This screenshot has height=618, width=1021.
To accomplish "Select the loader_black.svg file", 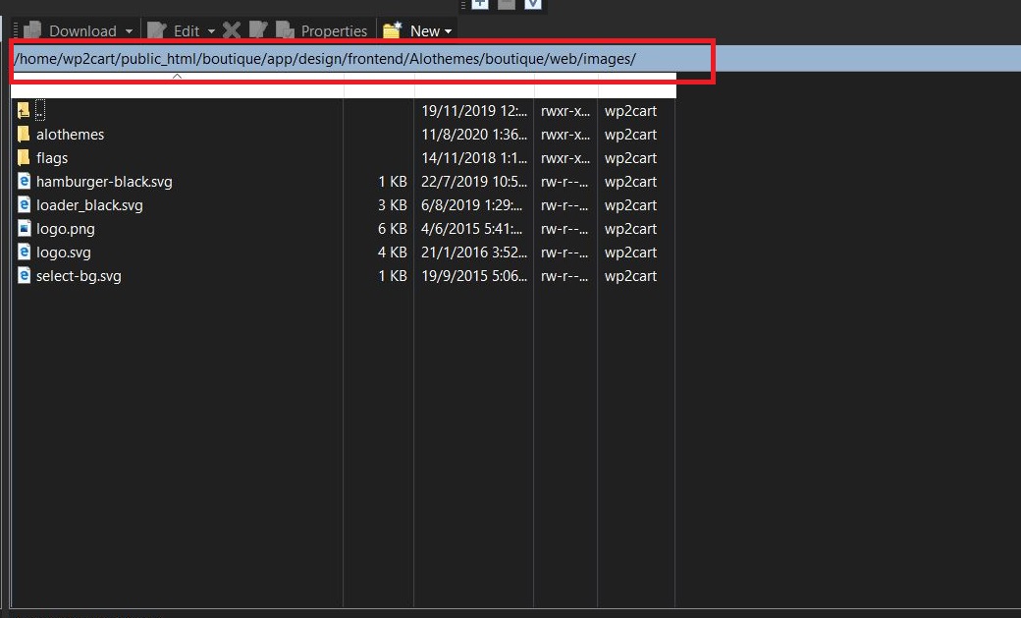I will point(89,205).
